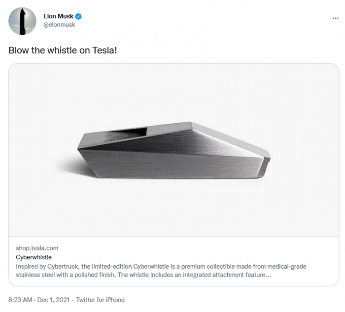345x312 pixels.
Task: Click the Cyberwhistle product image
Action: 173,150
